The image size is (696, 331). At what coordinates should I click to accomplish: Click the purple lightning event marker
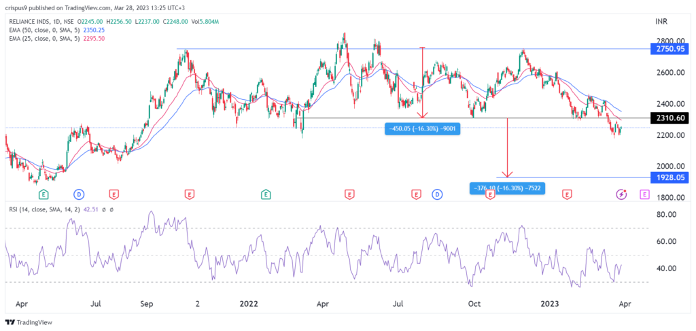[x=622, y=194]
